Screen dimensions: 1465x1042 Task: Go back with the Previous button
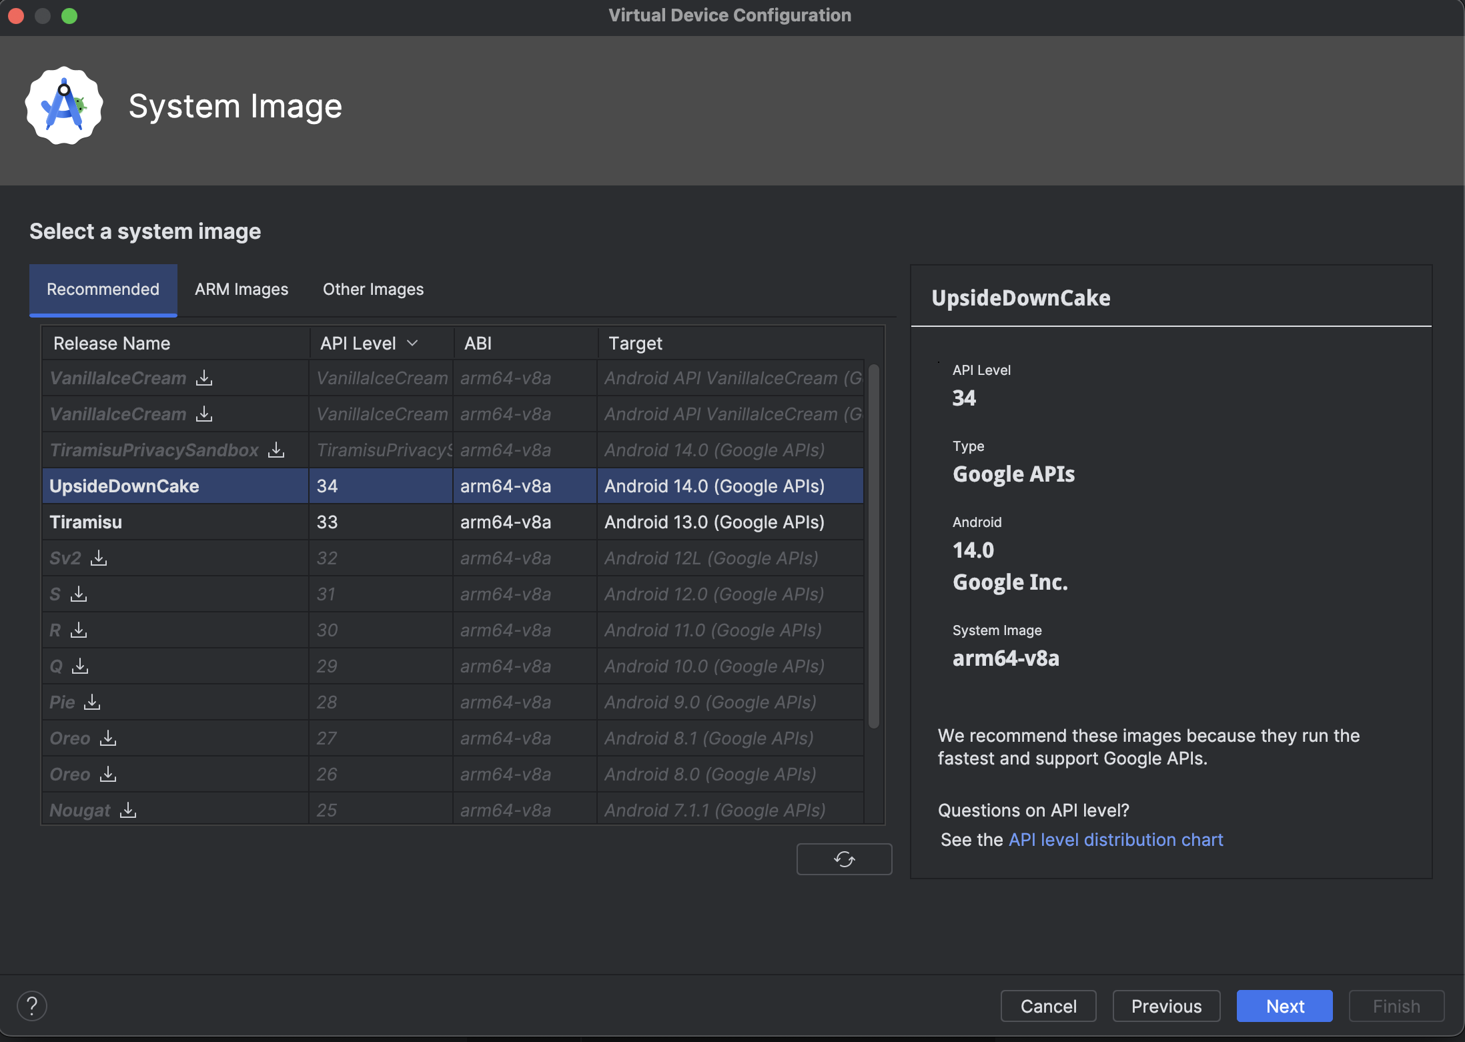coord(1167,1006)
